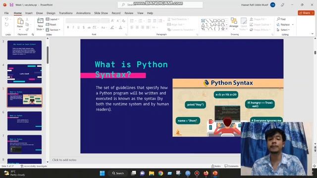Click the Bandicam recorder taskbar icon
Viewport: 317px width, 178px height.
197,173
